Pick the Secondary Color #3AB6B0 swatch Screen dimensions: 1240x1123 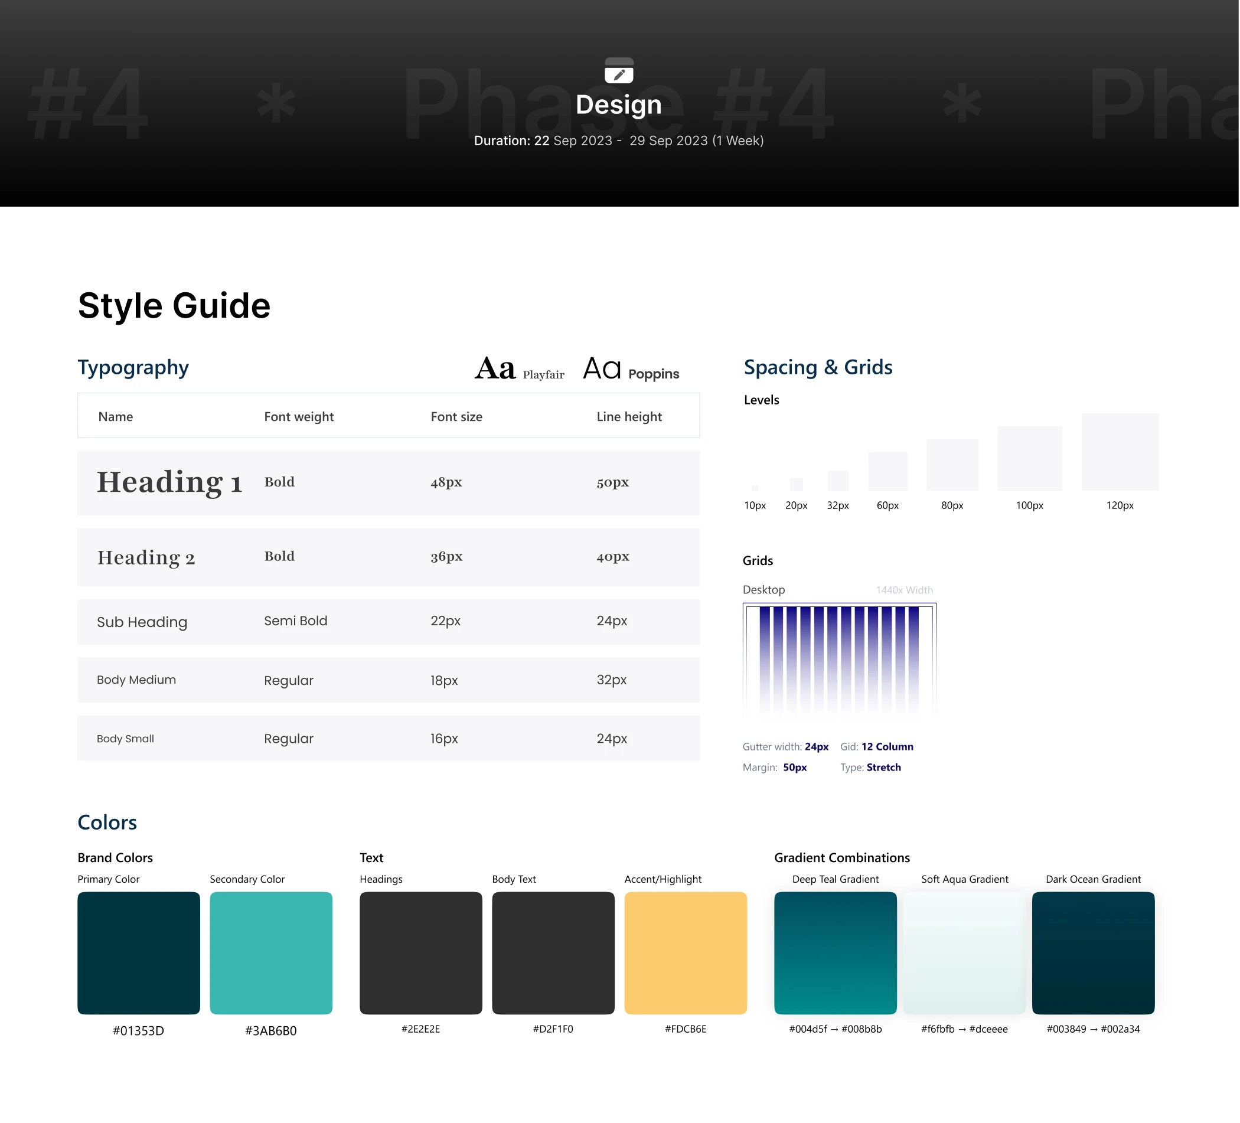click(270, 952)
